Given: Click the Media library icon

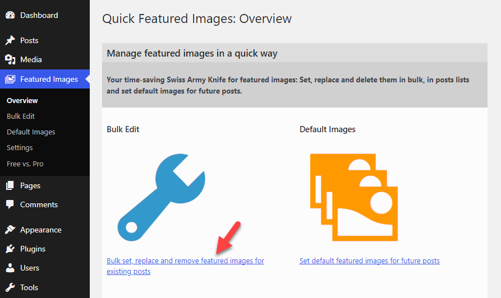Looking at the screenshot, I should click(10, 59).
